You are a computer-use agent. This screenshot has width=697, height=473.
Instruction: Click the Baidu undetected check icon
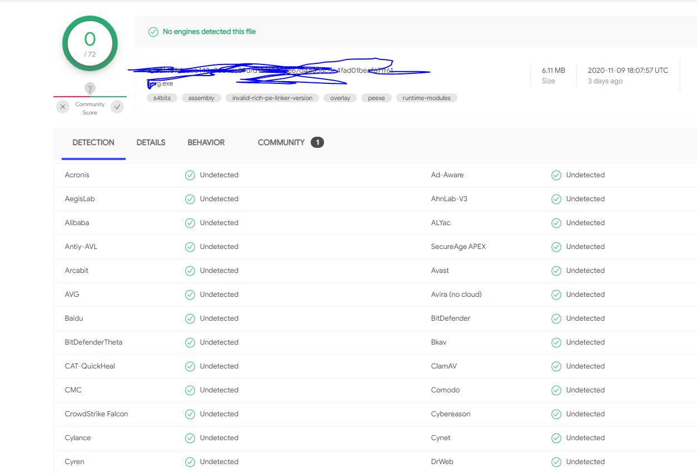pyautogui.click(x=190, y=318)
